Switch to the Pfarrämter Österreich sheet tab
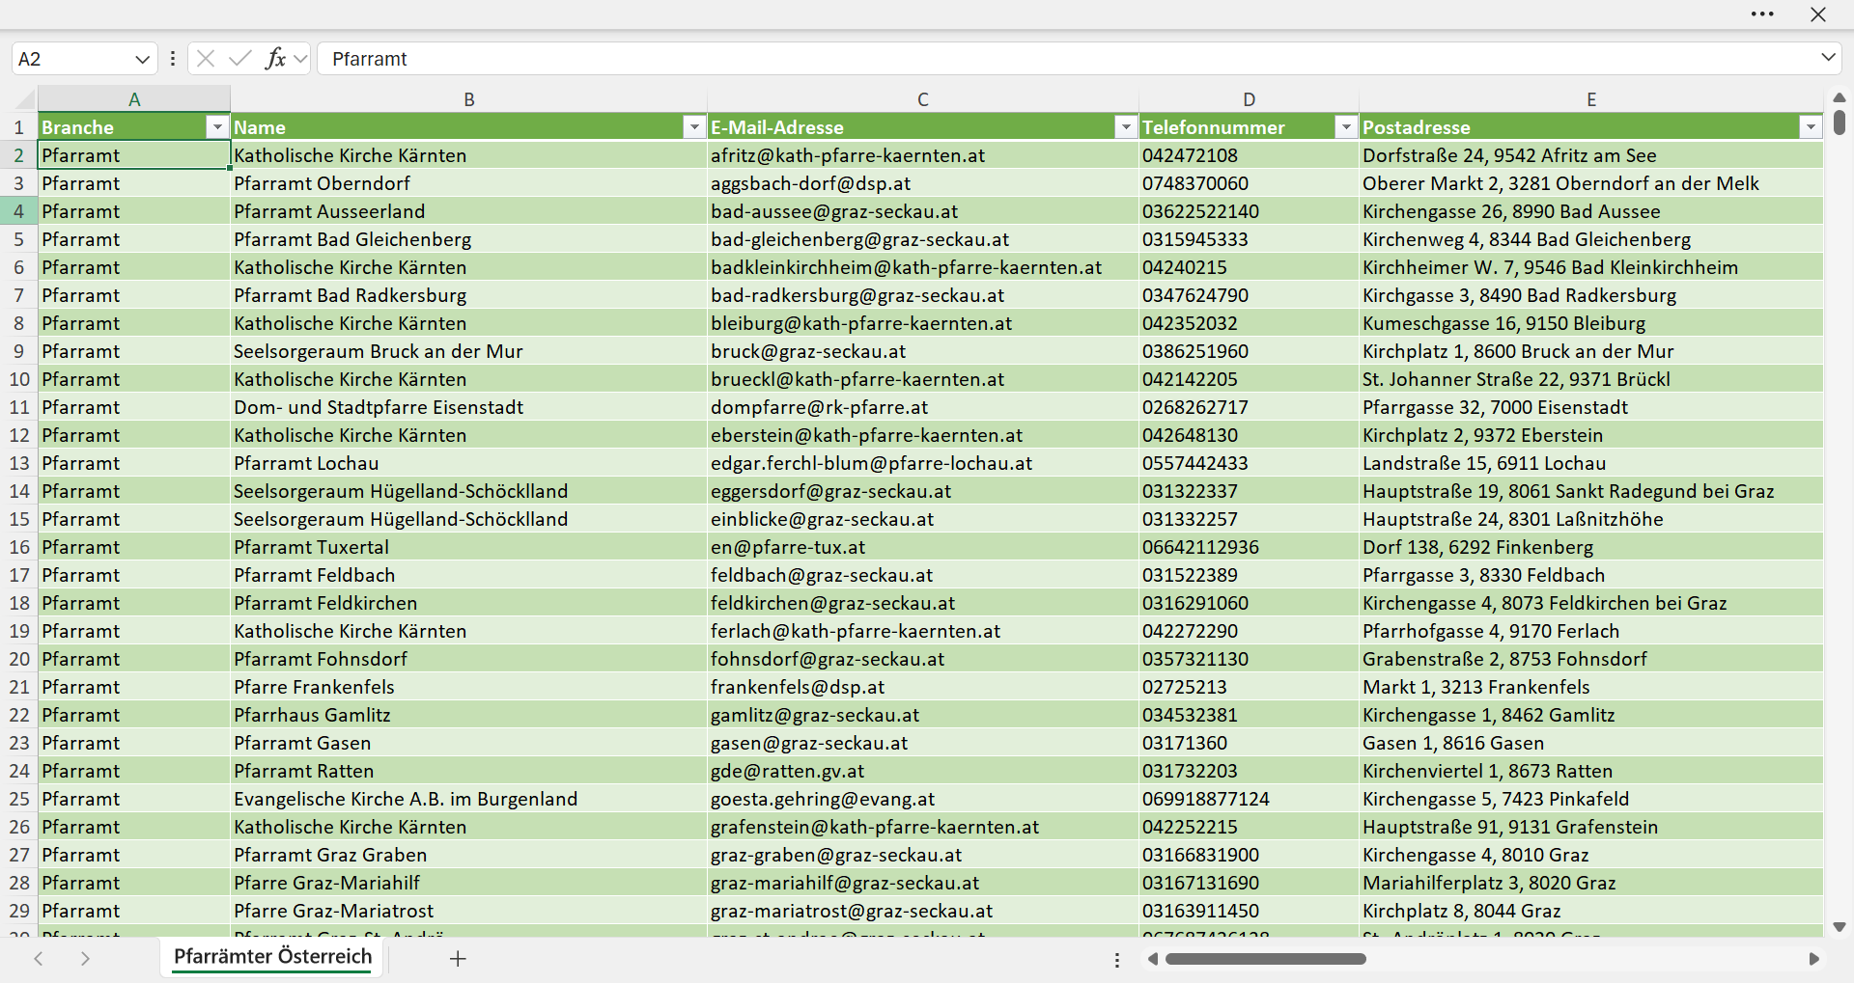Image resolution: width=1854 pixels, height=984 pixels. tap(272, 957)
